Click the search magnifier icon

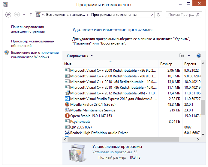coord(198,15)
